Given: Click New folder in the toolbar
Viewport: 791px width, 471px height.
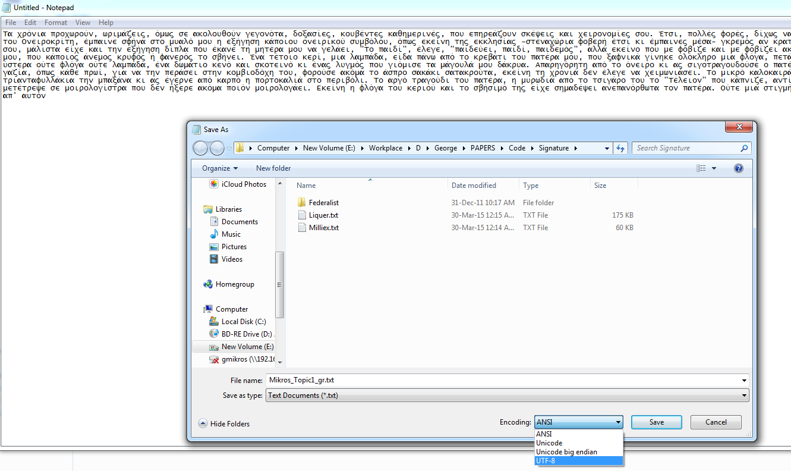Looking at the screenshot, I should click(x=273, y=168).
